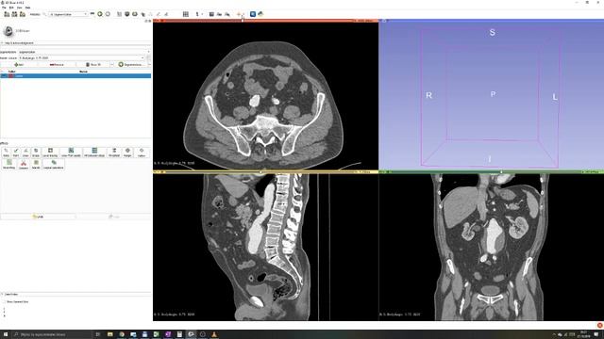This screenshot has height=339, width=604.
Task: Toggle the crosshair toolbar icon
Action: click(239, 14)
